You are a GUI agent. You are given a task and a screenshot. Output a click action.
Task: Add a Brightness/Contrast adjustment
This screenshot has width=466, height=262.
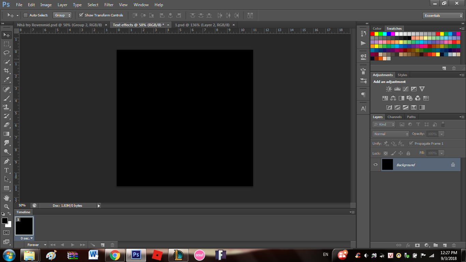[389, 89]
